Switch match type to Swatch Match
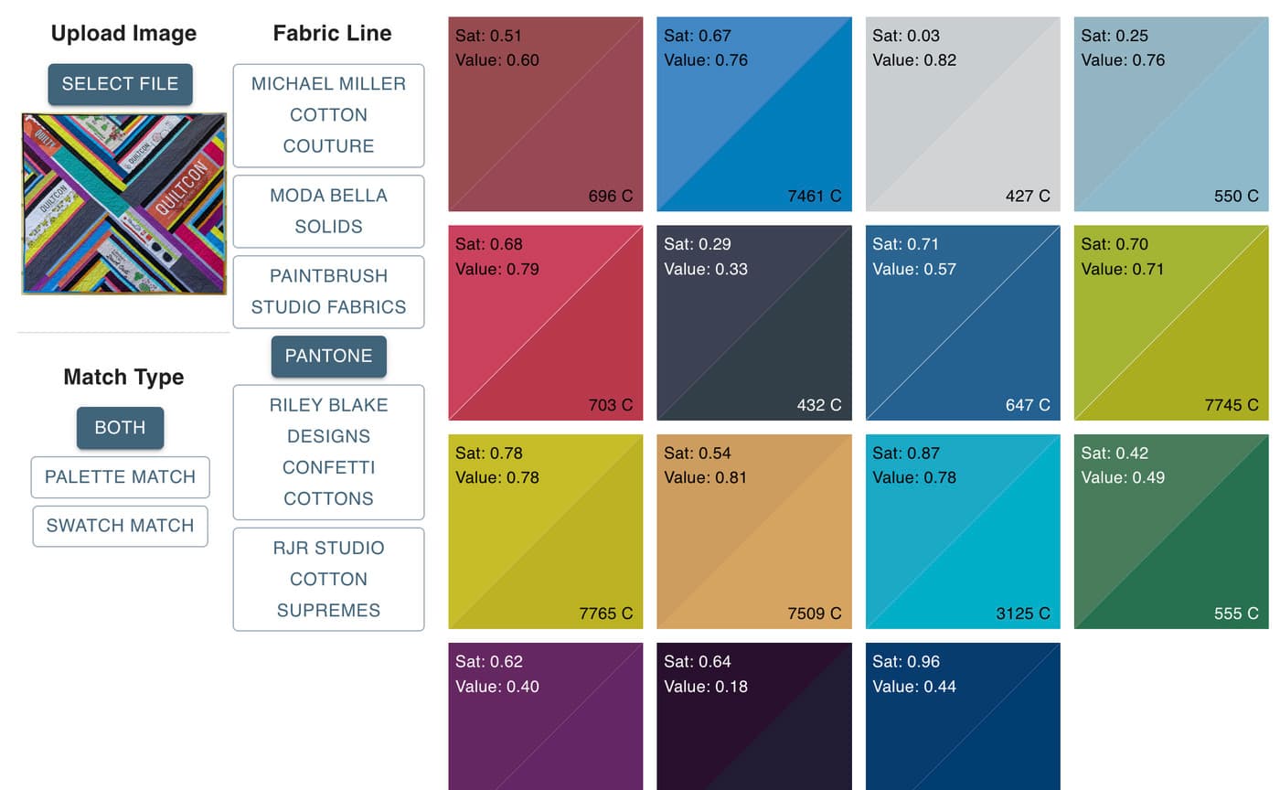 coord(120,526)
